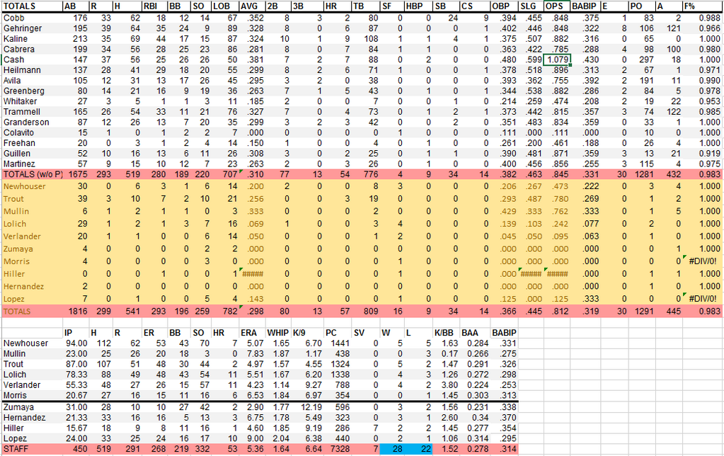Select the TOTALS (w/o P) row label
The image size is (724, 456).
33,175
